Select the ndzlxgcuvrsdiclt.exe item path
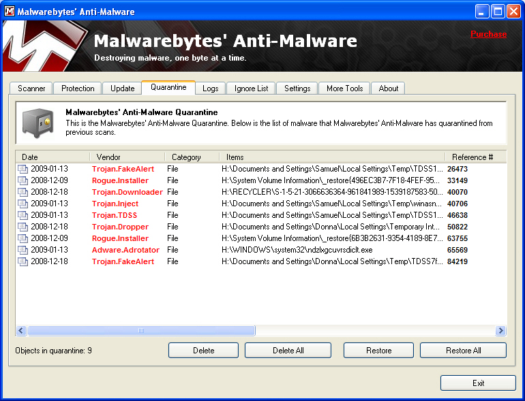The width and height of the screenshot is (525, 401). [x=297, y=250]
